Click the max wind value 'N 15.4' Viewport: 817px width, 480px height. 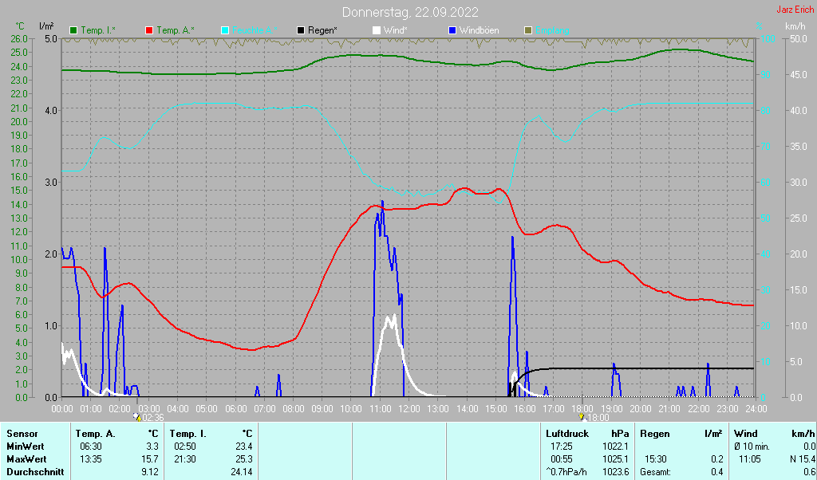(x=803, y=460)
